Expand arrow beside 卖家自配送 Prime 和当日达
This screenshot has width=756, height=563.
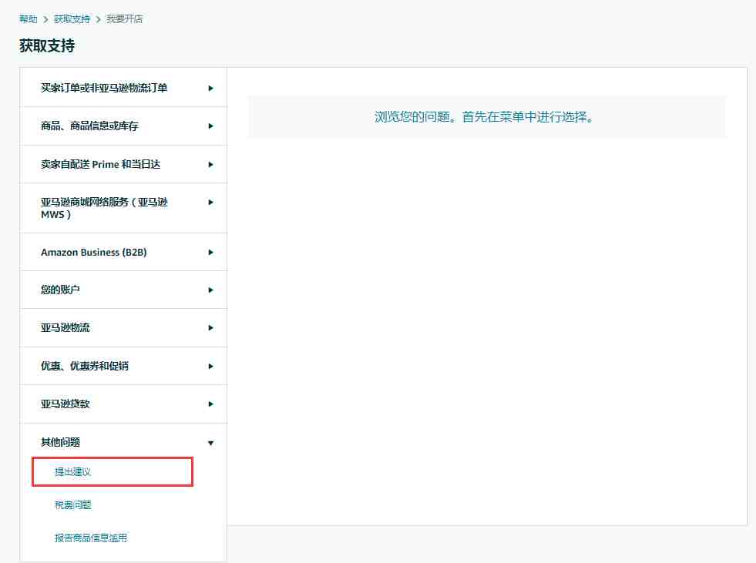pyautogui.click(x=210, y=164)
